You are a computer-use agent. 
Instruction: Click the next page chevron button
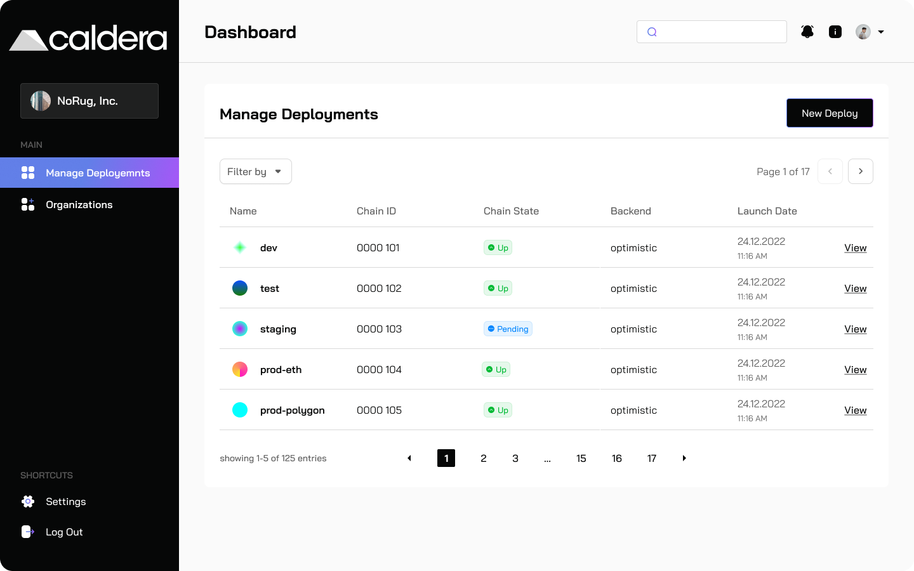point(860,171)
